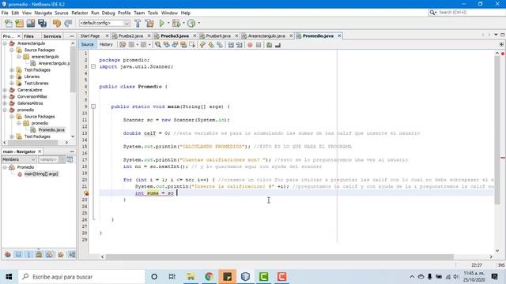Click the Redo arrow icon
The image size is (506, 284).
click(x=68, y=23)
